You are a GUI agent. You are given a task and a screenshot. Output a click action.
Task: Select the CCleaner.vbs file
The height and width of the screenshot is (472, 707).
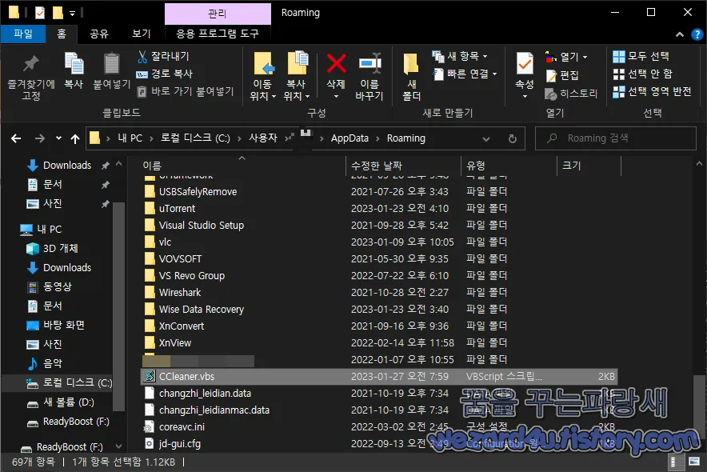pos(379,377)
